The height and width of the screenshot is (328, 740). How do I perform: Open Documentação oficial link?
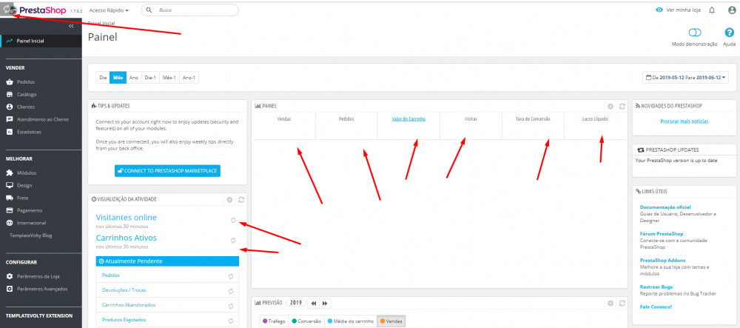[665, 207]
